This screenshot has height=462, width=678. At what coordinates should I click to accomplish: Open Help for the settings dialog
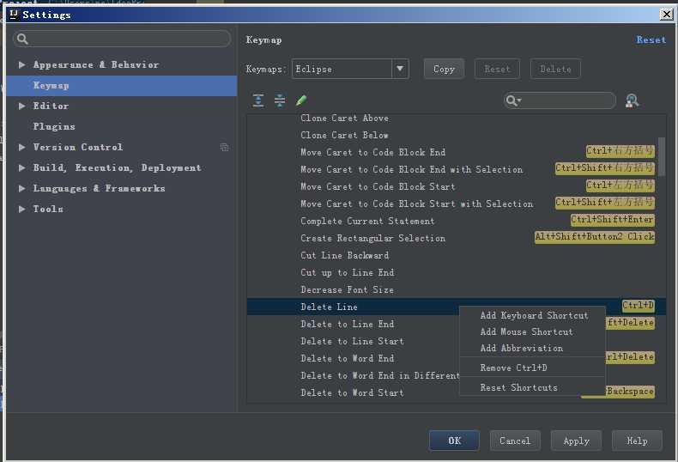637,441
